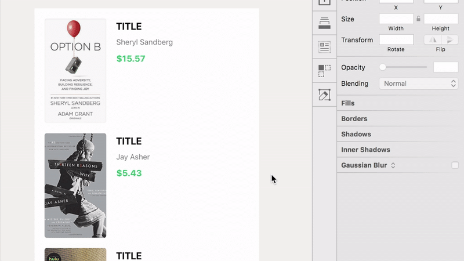The height and width of the screenshot is (261, 464).
Task: Click the top partial sidebar icon
Action: coord(324,2)
